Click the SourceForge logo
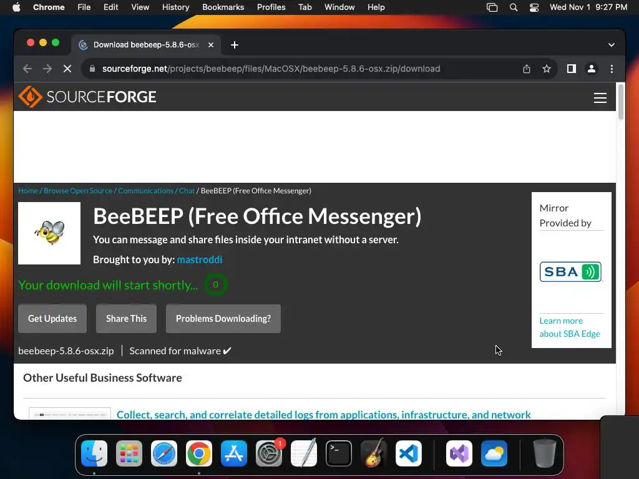 [x=87, y=97]
